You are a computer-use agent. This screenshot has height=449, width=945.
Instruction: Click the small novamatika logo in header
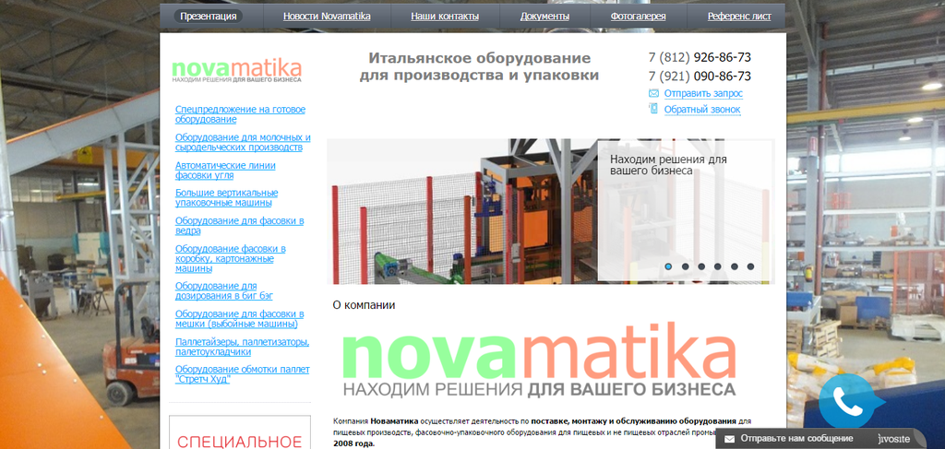pos(237,71)
